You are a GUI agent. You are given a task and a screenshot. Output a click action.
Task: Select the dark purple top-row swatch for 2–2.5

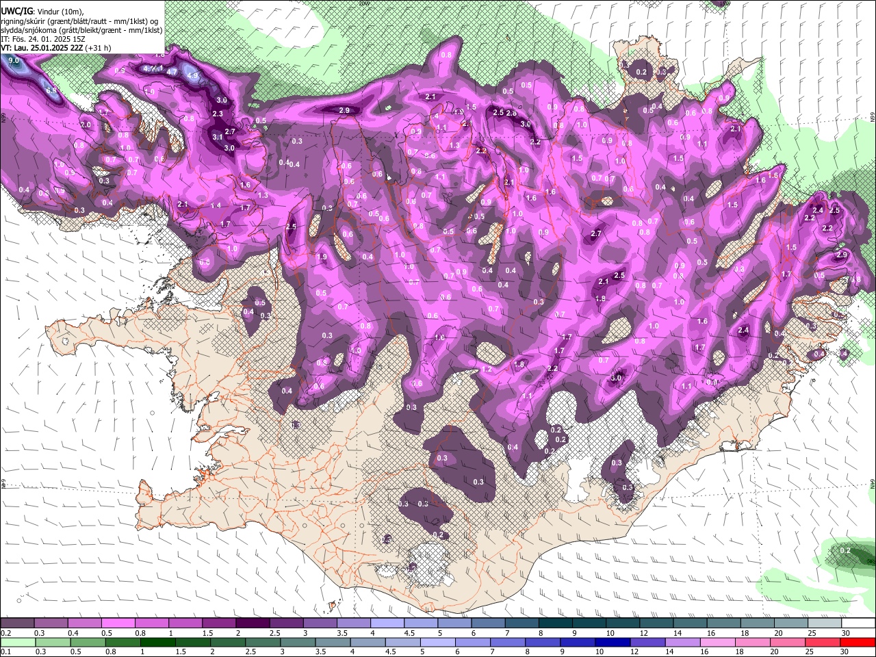pyautogui.click(x=253, y=623)
